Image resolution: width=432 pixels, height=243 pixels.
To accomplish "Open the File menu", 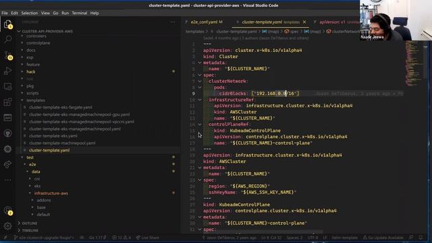I will pos(5,13).
